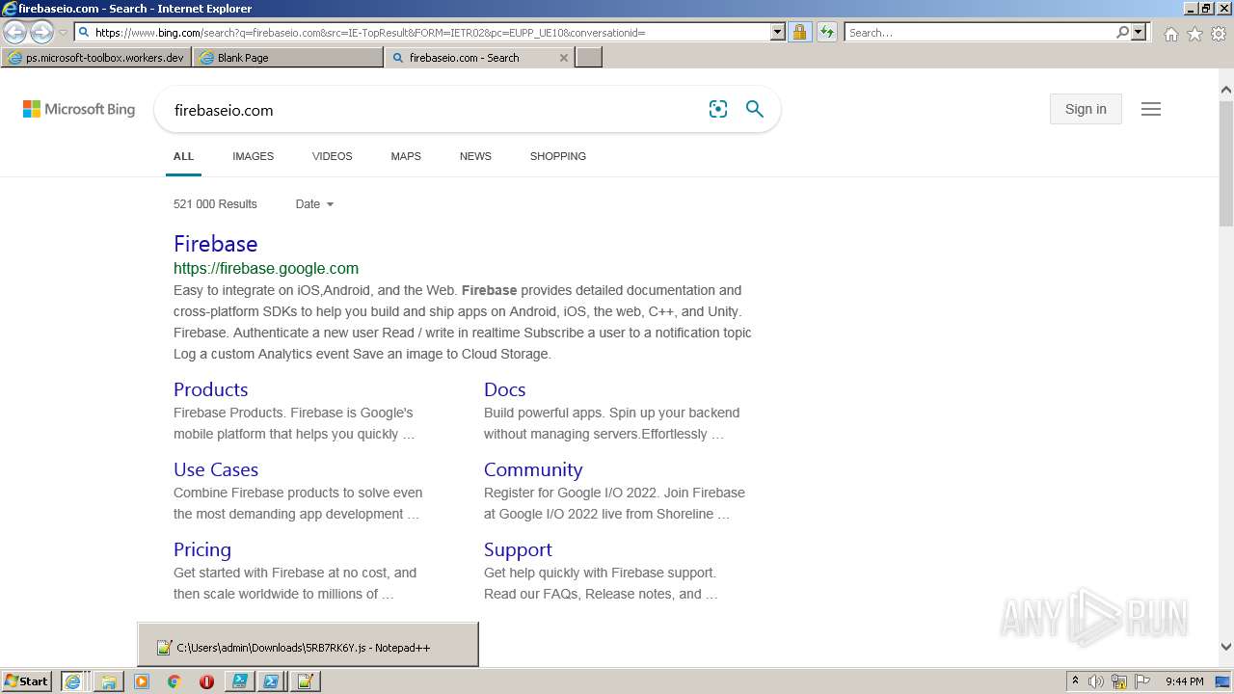Select the ALL results tab

183,156
